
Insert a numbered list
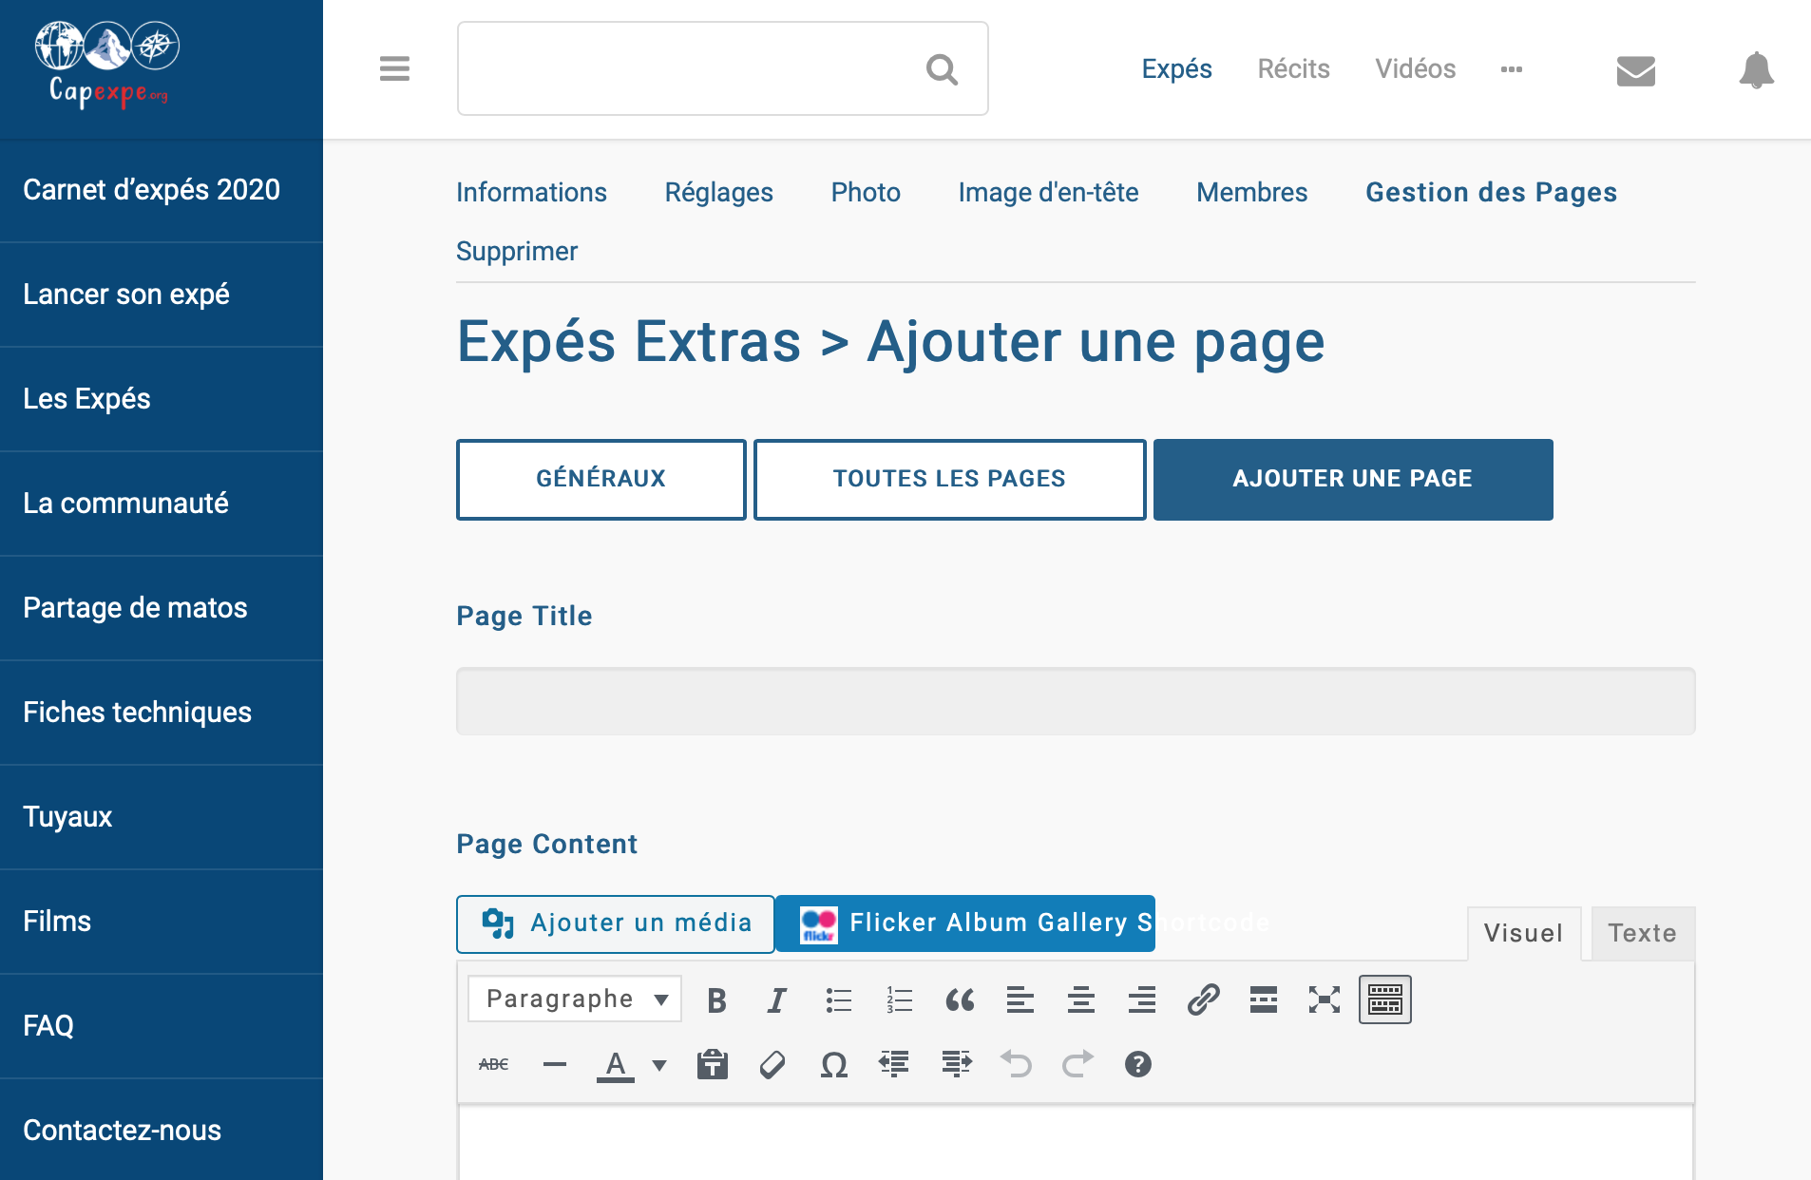pyautogui.click(x=899, y=999)
